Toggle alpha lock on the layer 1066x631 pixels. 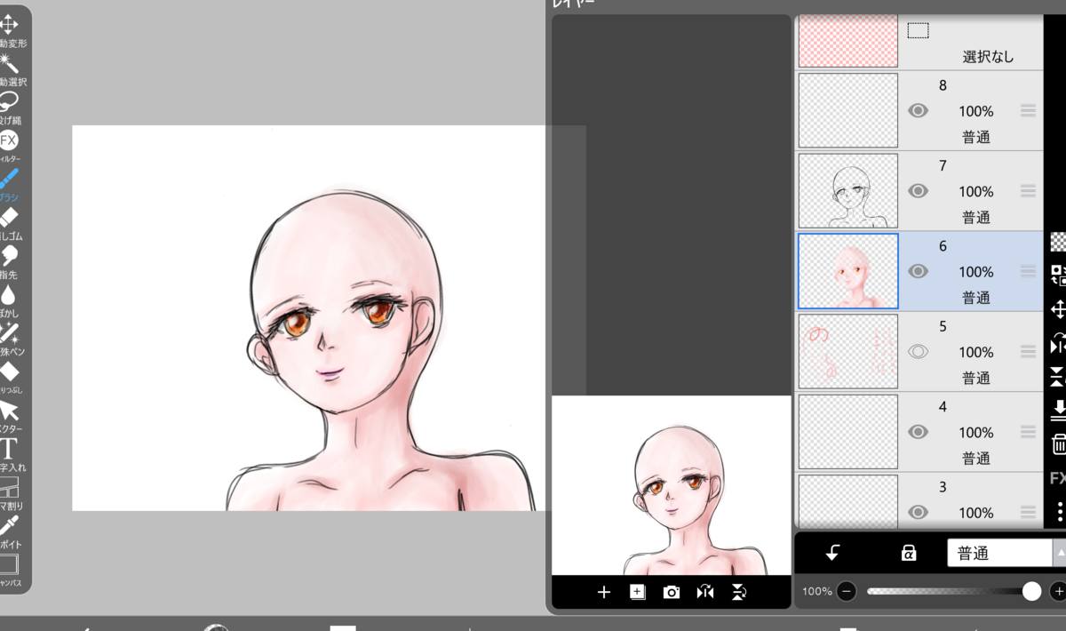point(908,553)
